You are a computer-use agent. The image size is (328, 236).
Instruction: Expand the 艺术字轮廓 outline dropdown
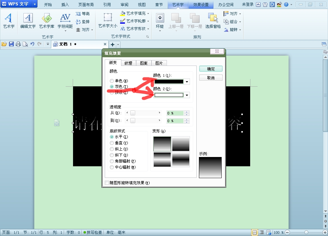(x=148, y=21)
